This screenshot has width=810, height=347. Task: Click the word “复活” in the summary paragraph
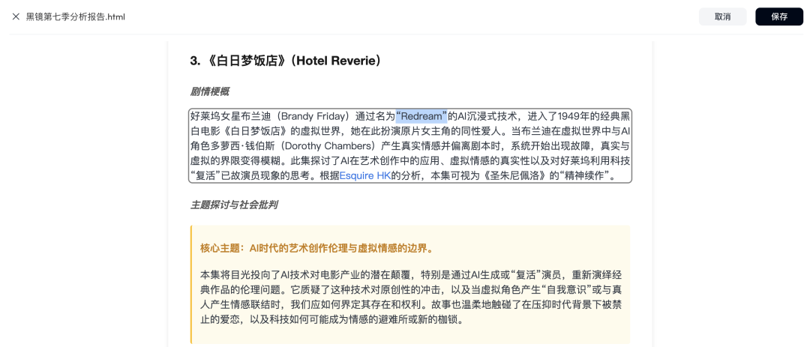coord(205,175)
